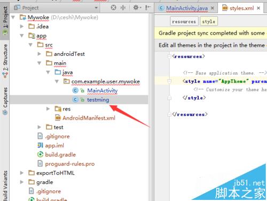Screen dimensions: 267x201
Task: Expand the gradle folder
Action: 22,182
